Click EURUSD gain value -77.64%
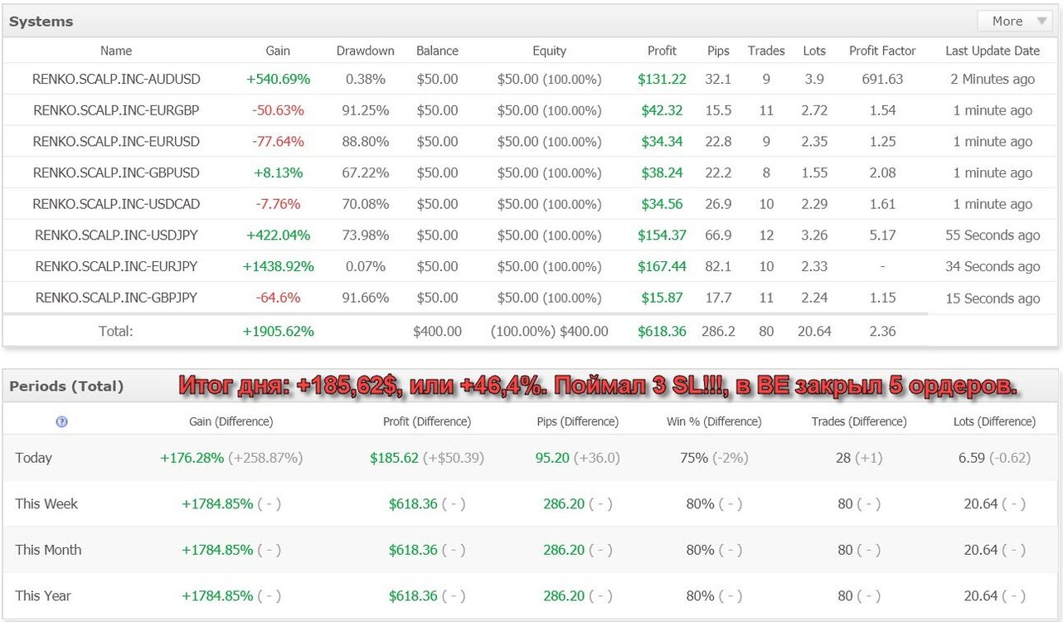The height and width of the screenshot is (622, 1063). pos(278,142)
